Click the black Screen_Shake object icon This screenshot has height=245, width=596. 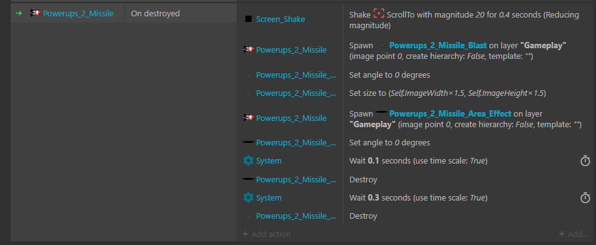[248, 19]
